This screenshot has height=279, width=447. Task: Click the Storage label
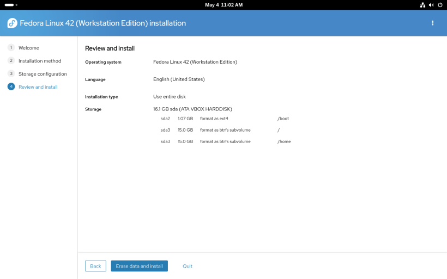click(x=93, y=109)
